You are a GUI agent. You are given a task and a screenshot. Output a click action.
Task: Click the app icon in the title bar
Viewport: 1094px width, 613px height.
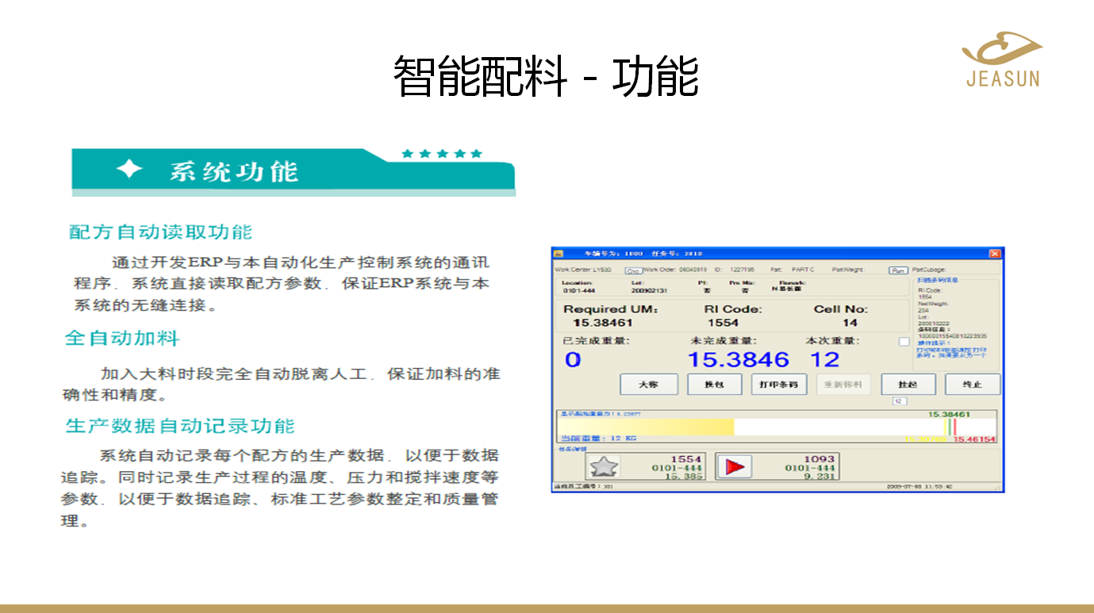click(559, 254)
